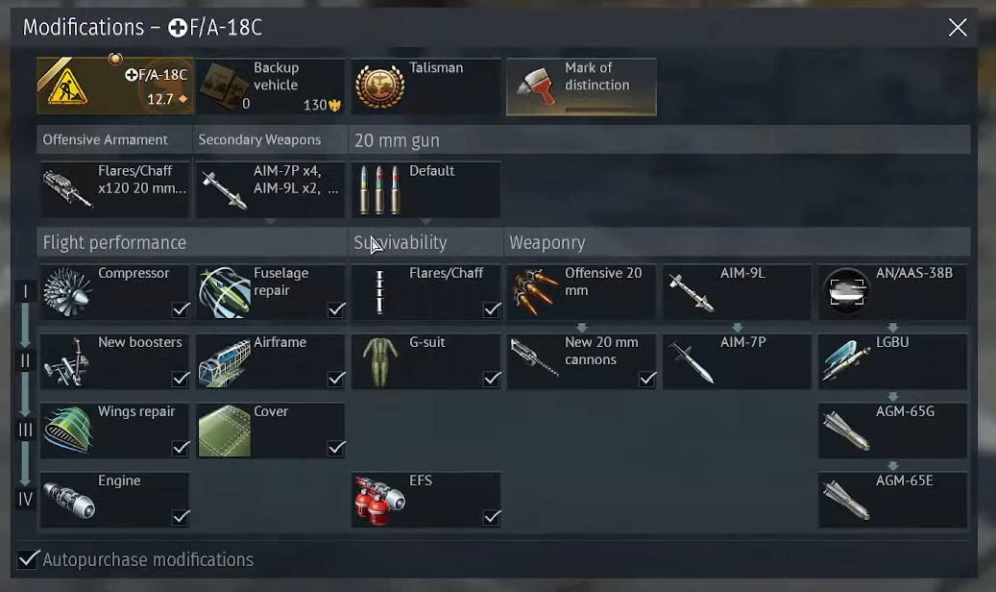This screenshot has width=996, height=592.
Task: Open the Talisman medallion icon
Action: point(379,86)
